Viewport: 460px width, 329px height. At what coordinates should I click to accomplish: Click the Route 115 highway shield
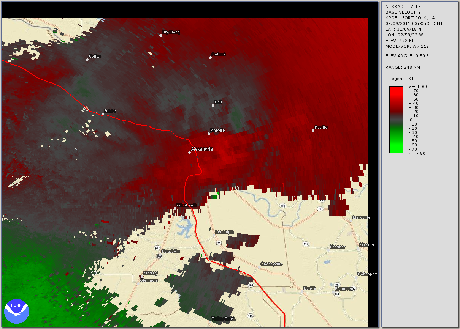point(250,316)
